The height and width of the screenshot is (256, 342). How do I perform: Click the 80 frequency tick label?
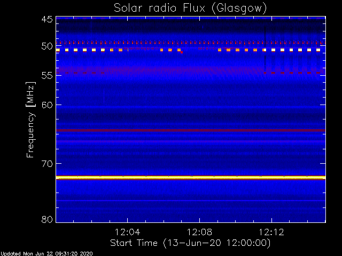47,219
